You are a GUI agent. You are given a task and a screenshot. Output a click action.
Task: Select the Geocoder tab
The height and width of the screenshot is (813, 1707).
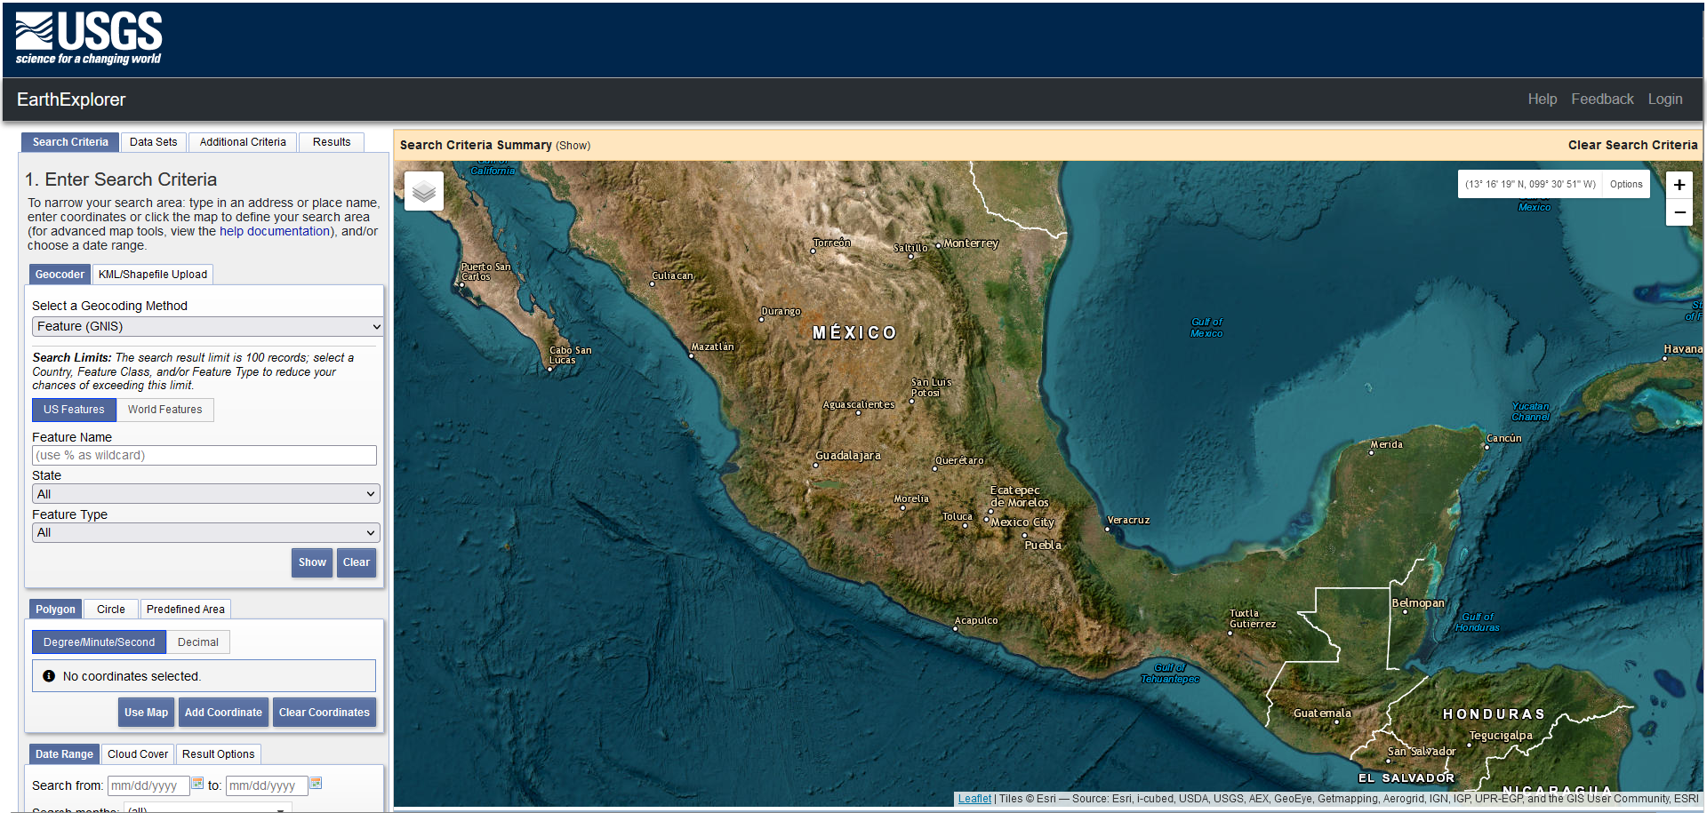tap(60, 275)
